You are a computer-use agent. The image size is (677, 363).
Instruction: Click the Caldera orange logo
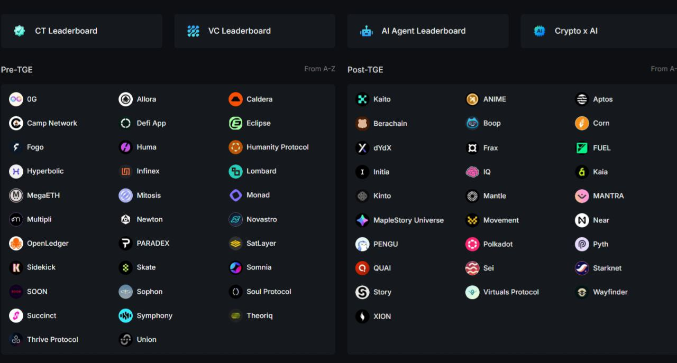coord(235,99)
